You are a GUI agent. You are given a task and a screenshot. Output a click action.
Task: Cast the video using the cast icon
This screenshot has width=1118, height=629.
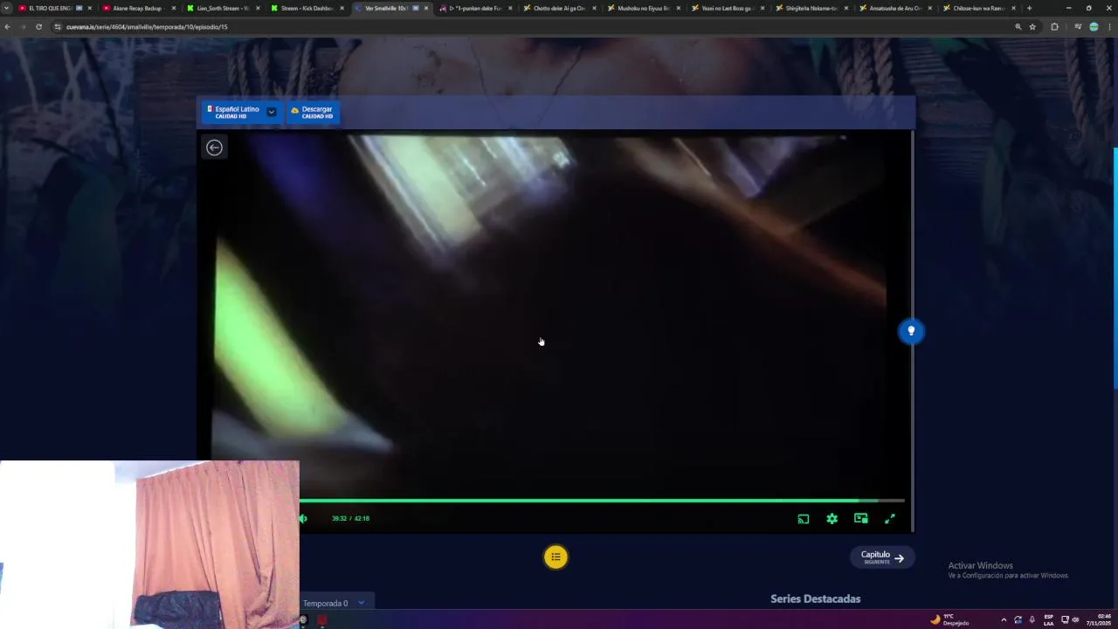(804, 518)
